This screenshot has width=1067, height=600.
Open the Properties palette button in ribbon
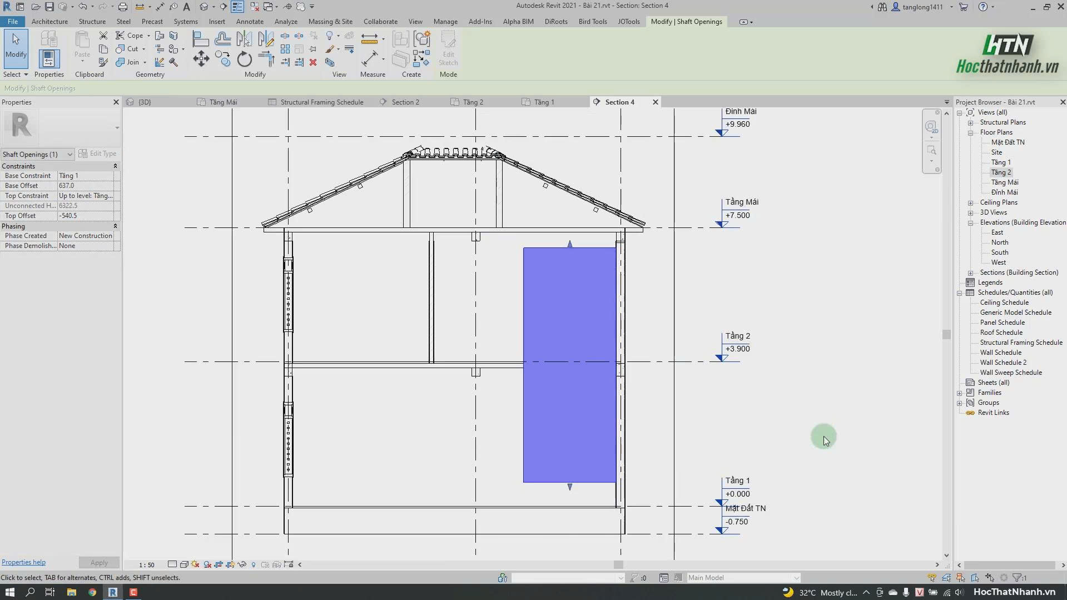[49, 59]
